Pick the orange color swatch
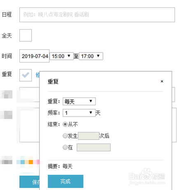The width and height of the screenshot is (177, 190). coord(31,162)
